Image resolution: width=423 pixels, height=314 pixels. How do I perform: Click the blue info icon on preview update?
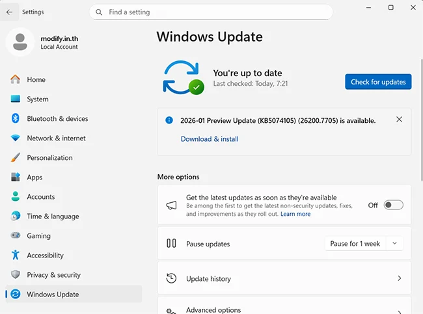pos(169,120)
